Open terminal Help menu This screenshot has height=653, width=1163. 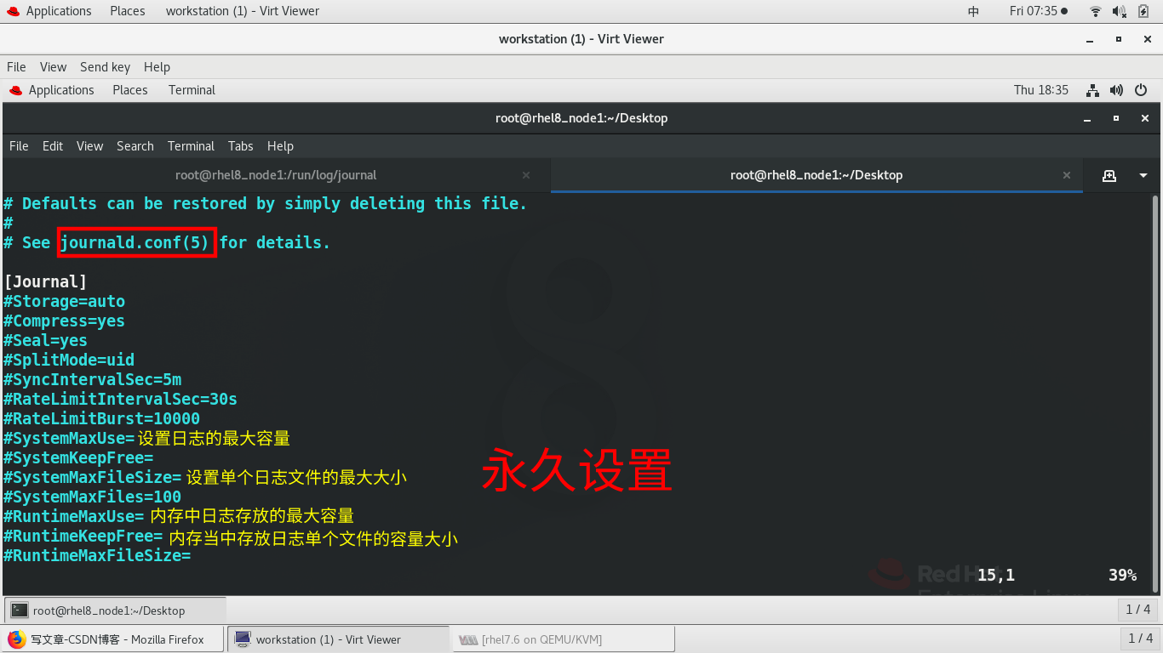point(280,146)
